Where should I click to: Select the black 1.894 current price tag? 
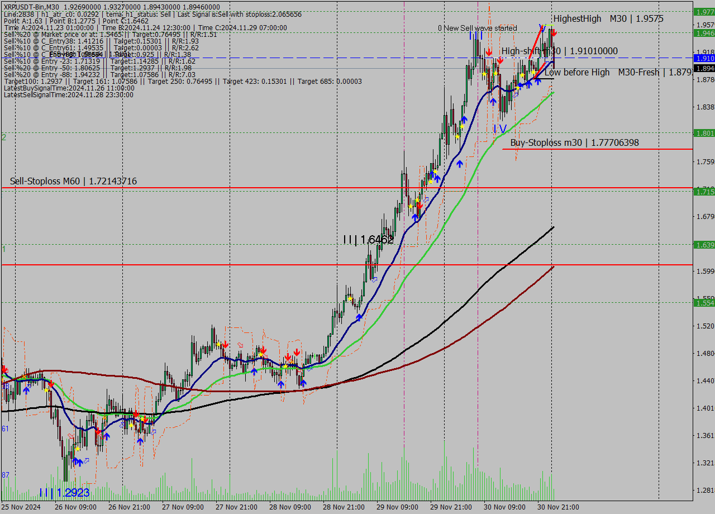pyautogui.click(x=704, y=68)
